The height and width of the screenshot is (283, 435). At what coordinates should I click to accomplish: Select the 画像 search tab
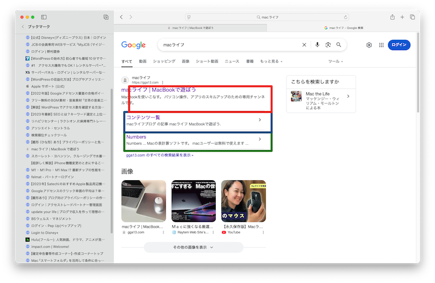coord(185,61)
